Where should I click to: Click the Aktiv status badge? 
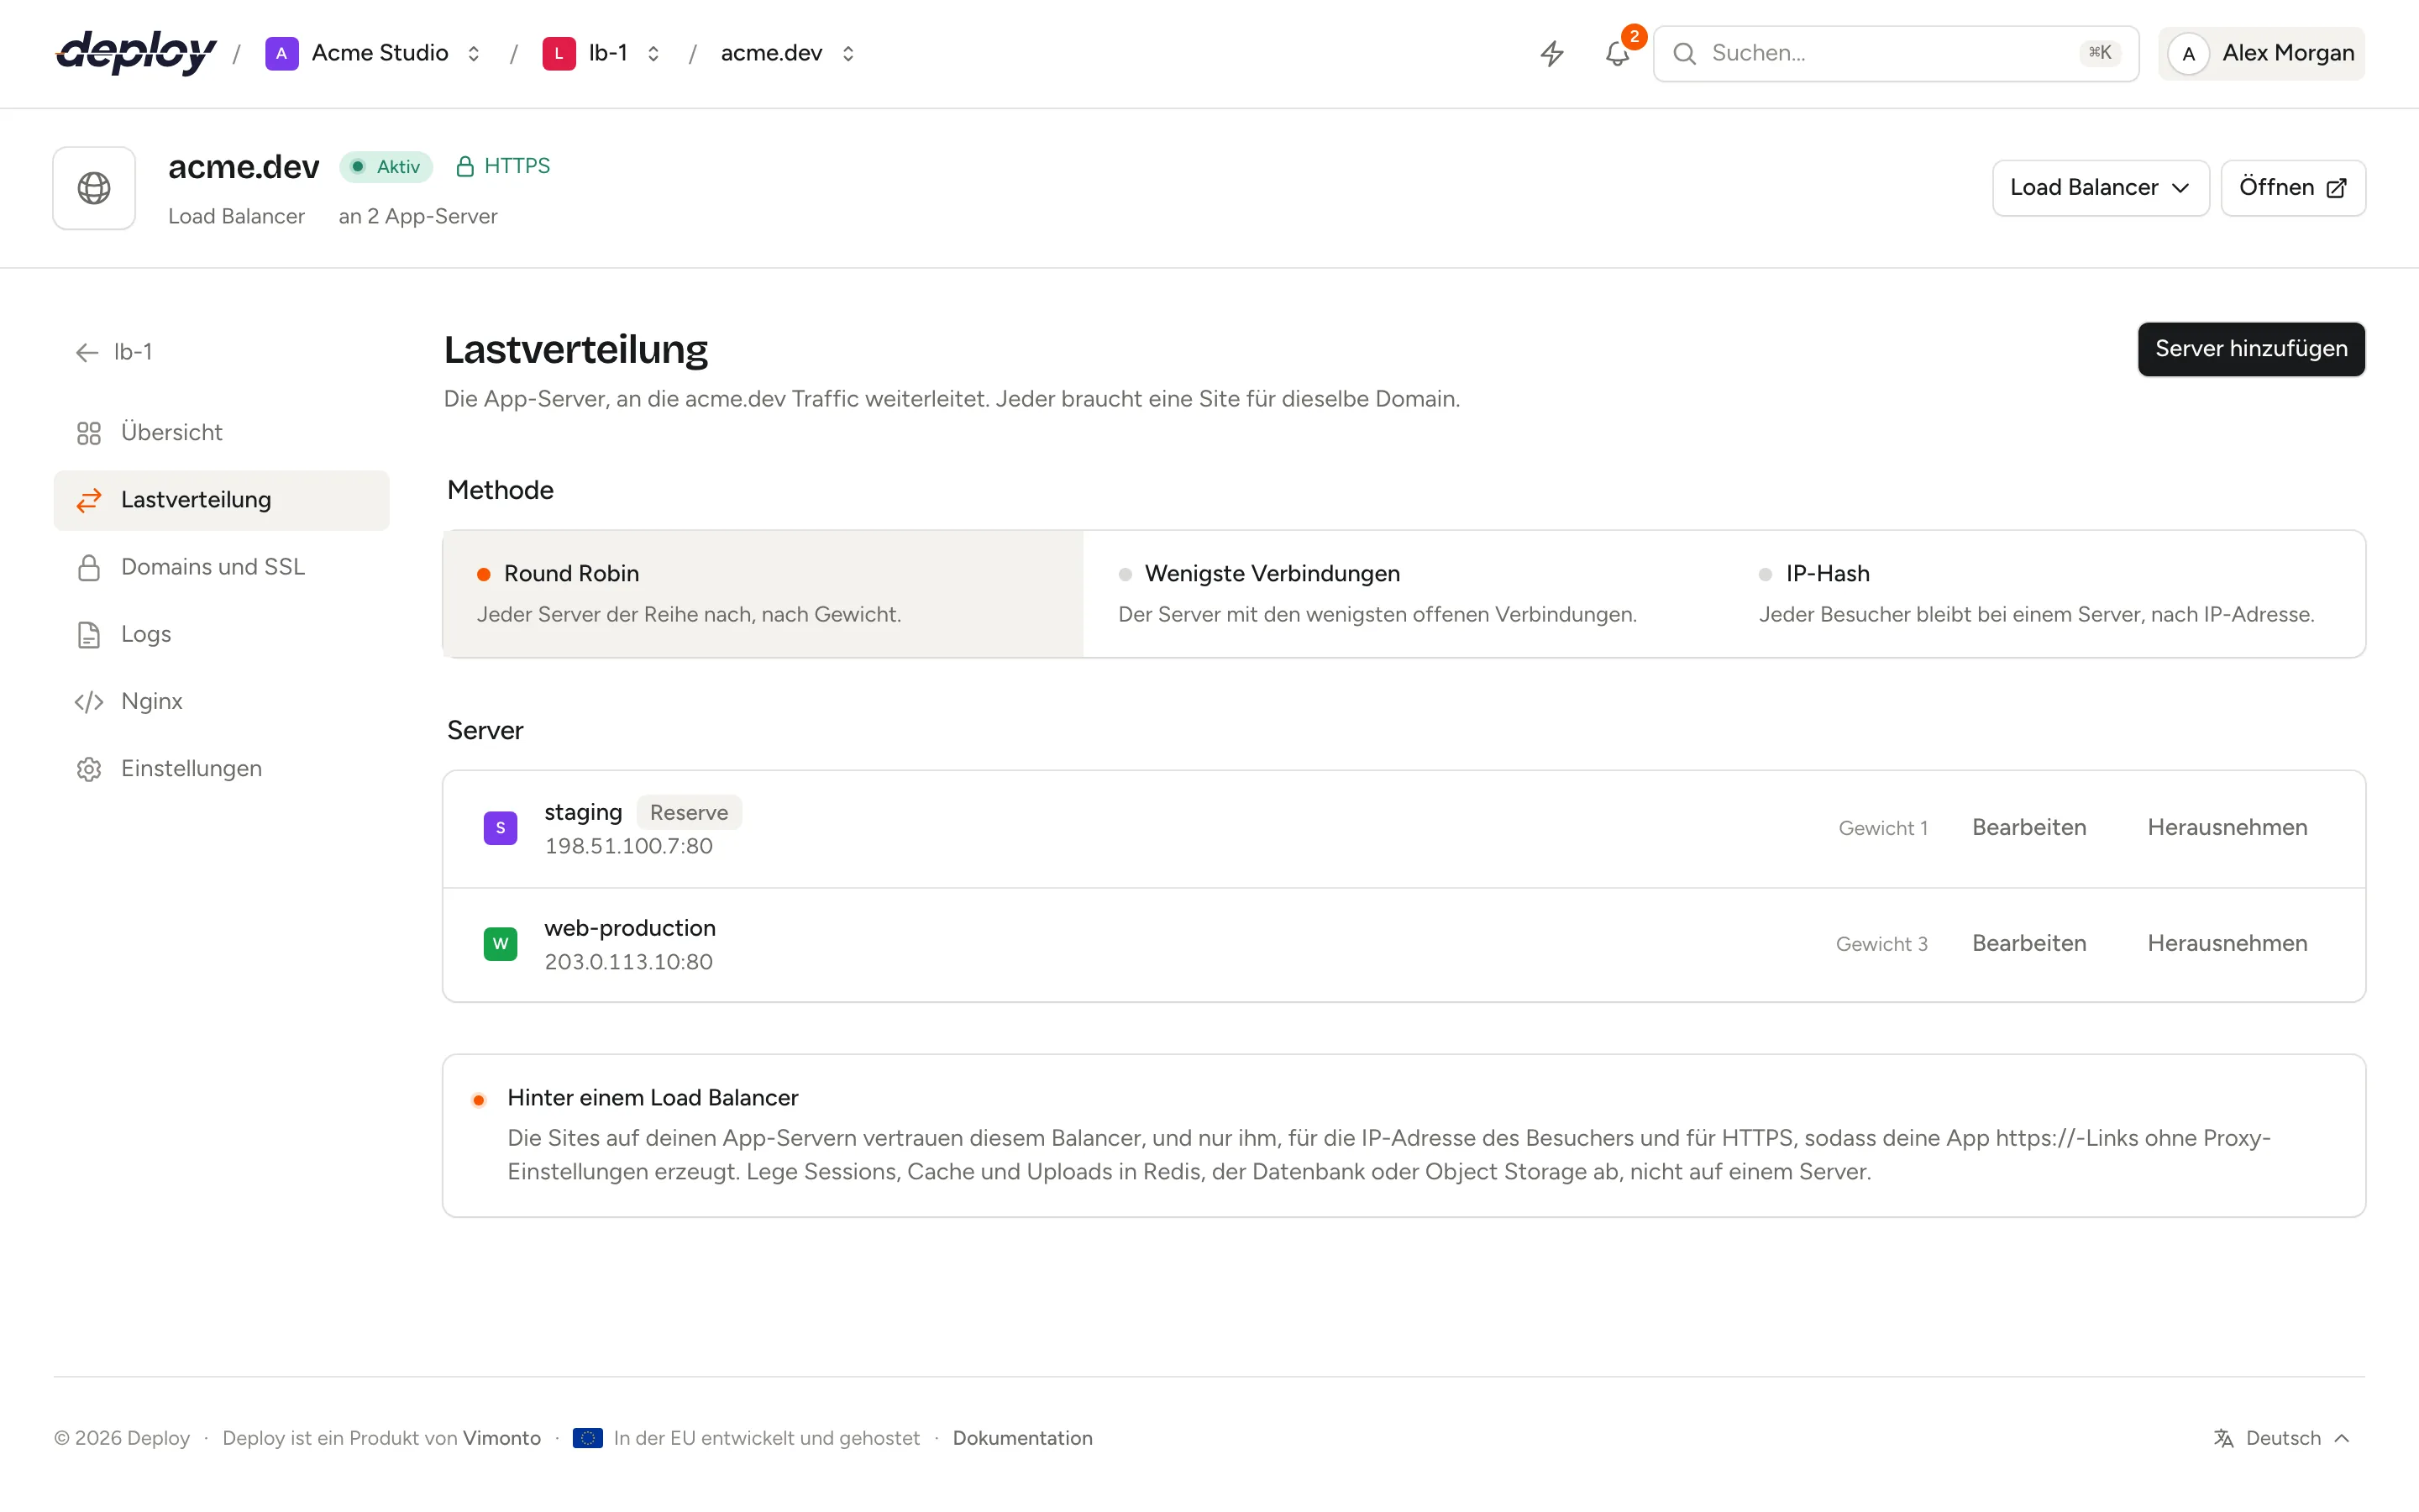tap(386, 167)
